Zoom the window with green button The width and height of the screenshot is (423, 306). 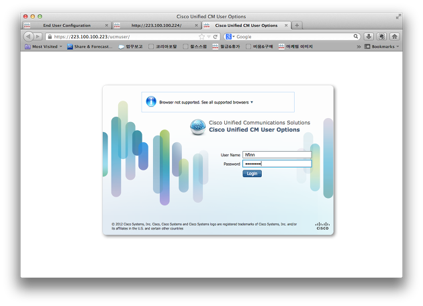point(40,17)
